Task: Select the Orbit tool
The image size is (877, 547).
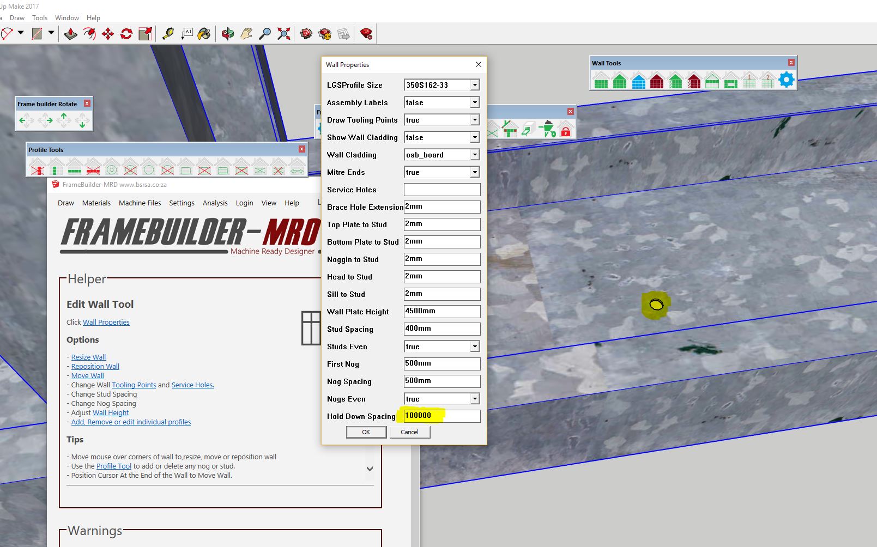Action: pyautogui.click(x=228, y=34)
